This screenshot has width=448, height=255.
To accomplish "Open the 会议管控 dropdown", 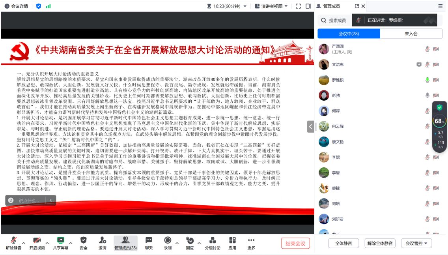I will tap(416, 243).
